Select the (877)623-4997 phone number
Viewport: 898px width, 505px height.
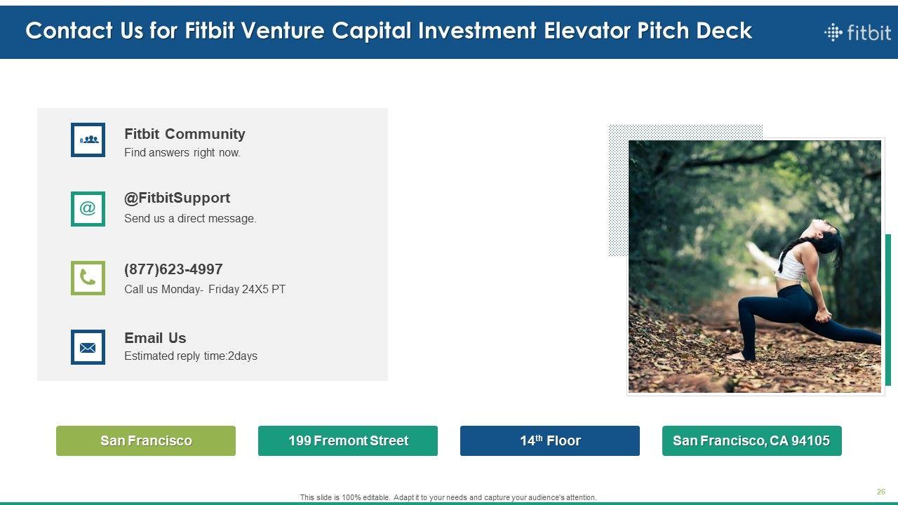(173, 269)
